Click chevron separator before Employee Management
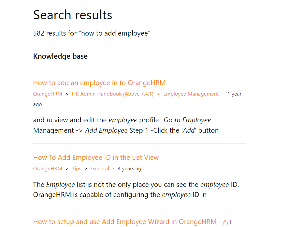Screen dimensions: 289x227 [x=158, y=94]
